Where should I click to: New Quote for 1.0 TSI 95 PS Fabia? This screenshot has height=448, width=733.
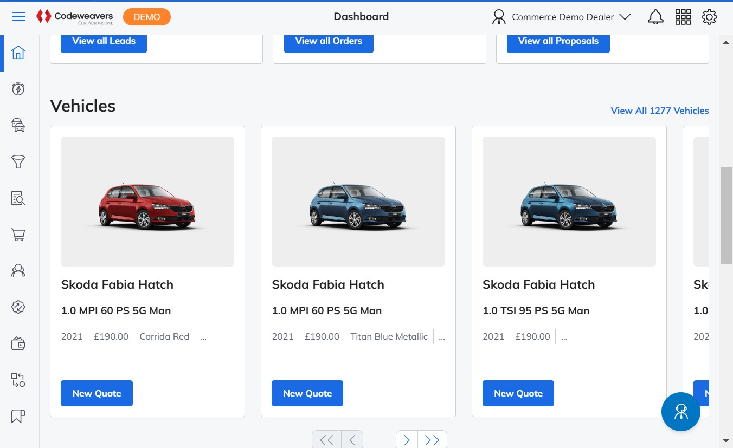pos(518,393)
